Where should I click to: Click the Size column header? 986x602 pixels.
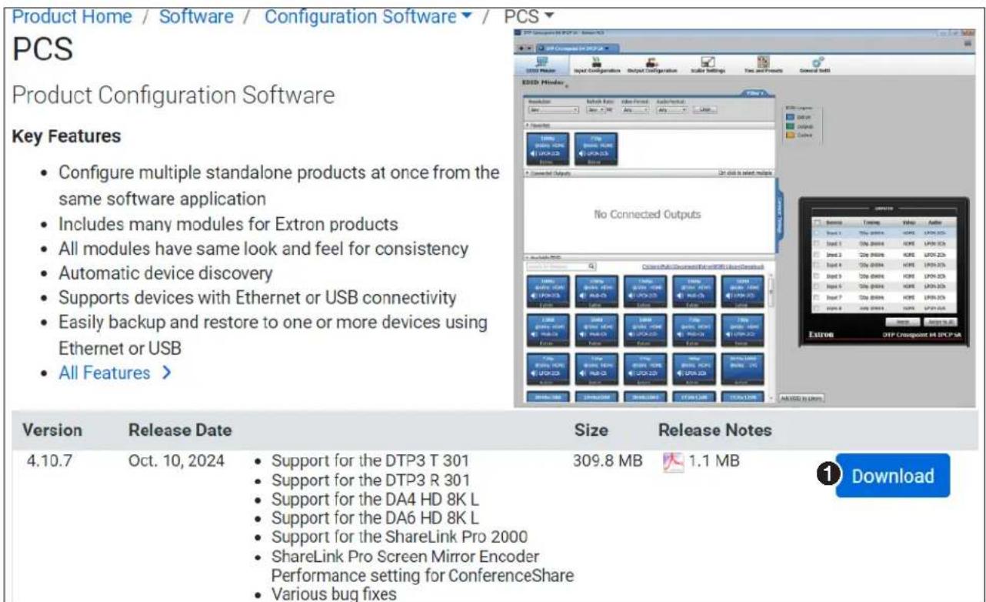592,431
